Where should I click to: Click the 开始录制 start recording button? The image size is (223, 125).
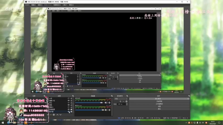click(159, 101)
